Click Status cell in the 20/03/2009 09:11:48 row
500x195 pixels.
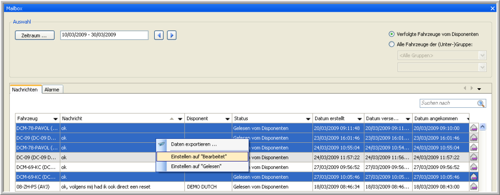[x=272, y=128]
